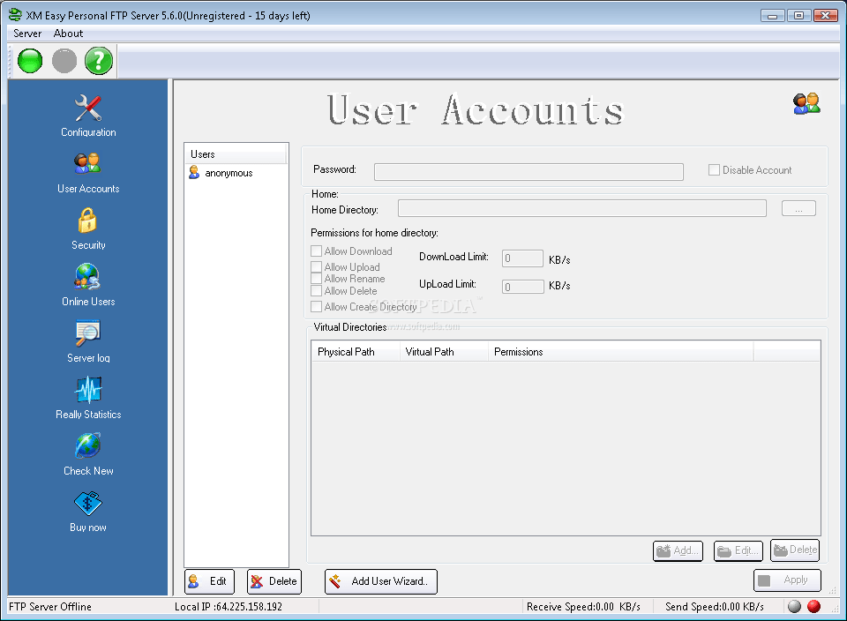Open the About menu
The height and width of the screenshot is (621, 847).
(68, 34)
